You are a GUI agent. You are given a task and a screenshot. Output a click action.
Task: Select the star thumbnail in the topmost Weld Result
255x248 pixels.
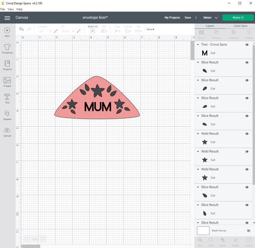pyautogui.click(x=204, y=142)
